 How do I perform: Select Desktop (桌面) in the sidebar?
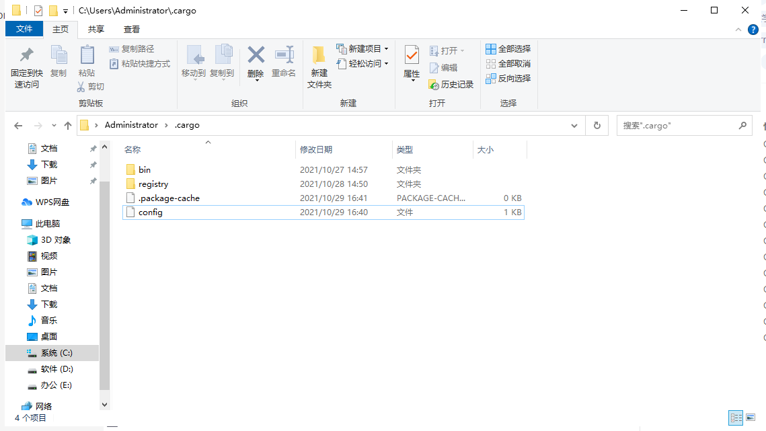coord(43,337)
